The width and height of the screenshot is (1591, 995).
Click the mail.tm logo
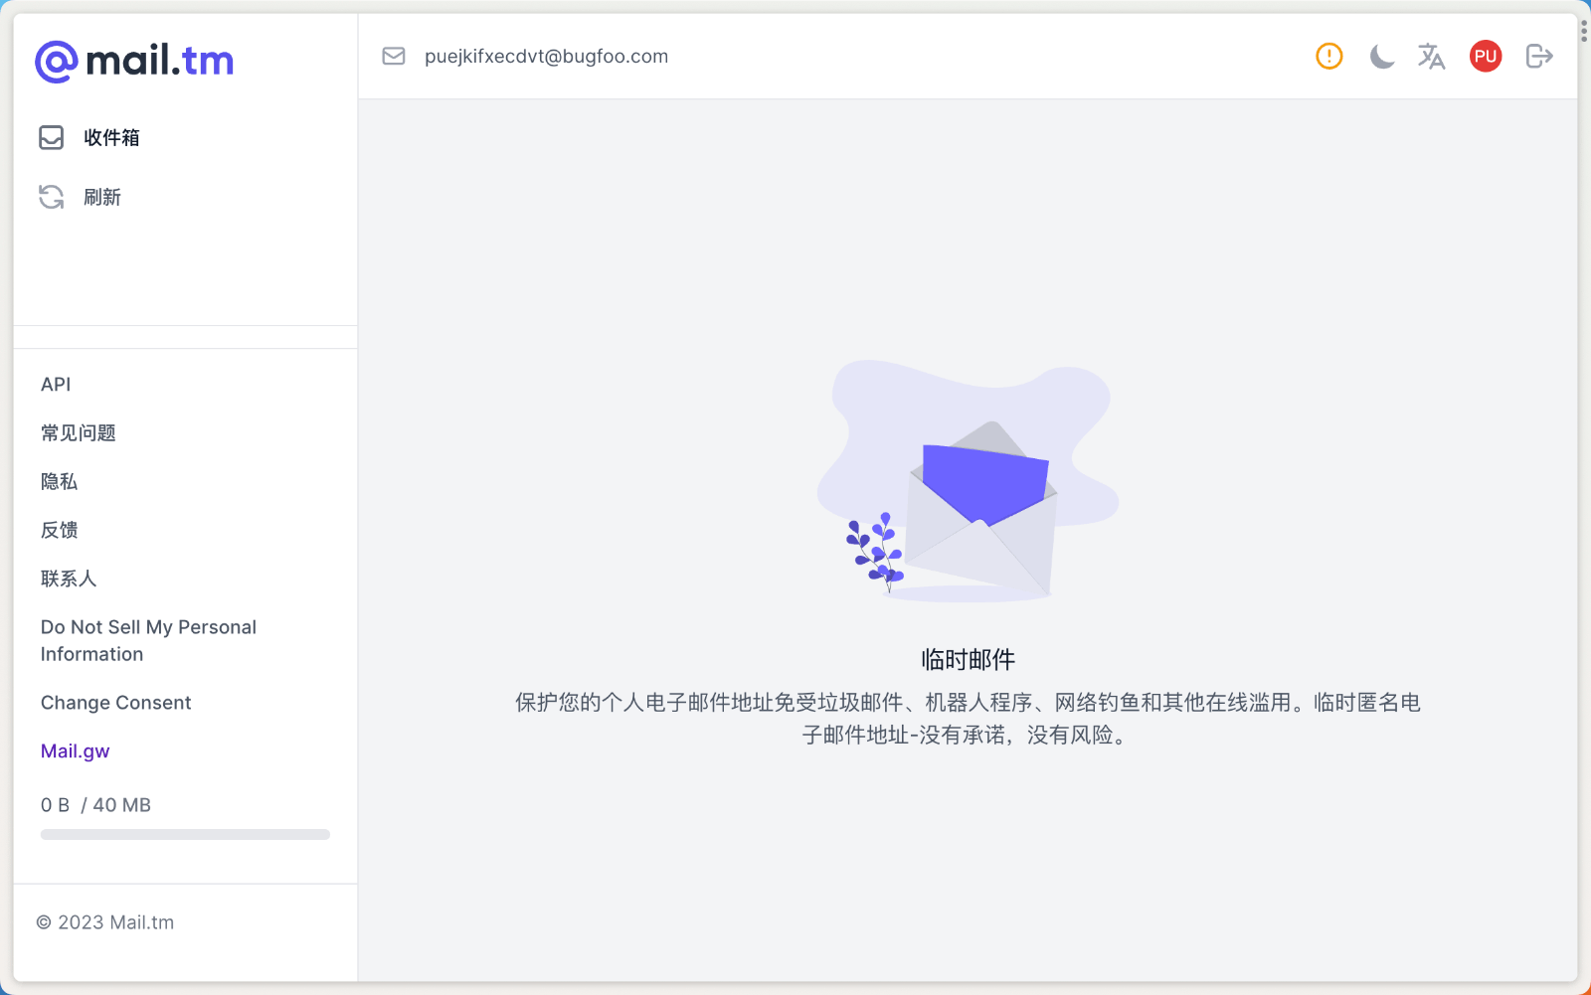(x=133, y=60)
